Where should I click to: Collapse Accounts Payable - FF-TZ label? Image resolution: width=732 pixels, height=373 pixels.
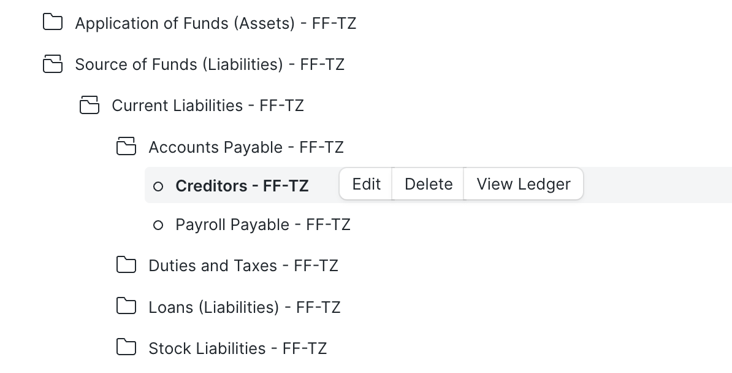[246, 147]
